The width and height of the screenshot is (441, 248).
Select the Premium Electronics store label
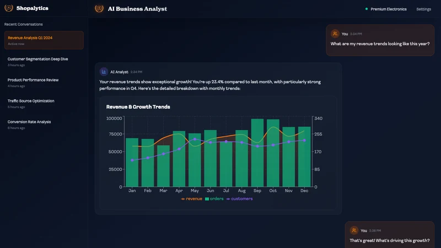click(389, 9)
